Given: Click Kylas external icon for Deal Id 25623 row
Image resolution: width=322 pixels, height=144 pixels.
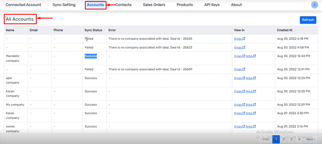Looking at the screenshot, I should (244, 47).
